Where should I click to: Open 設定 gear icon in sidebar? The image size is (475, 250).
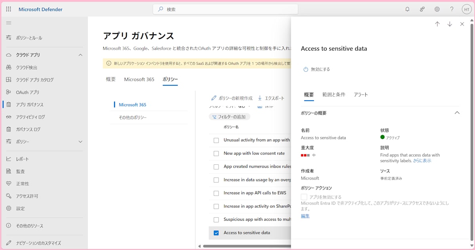click(9, 209)
